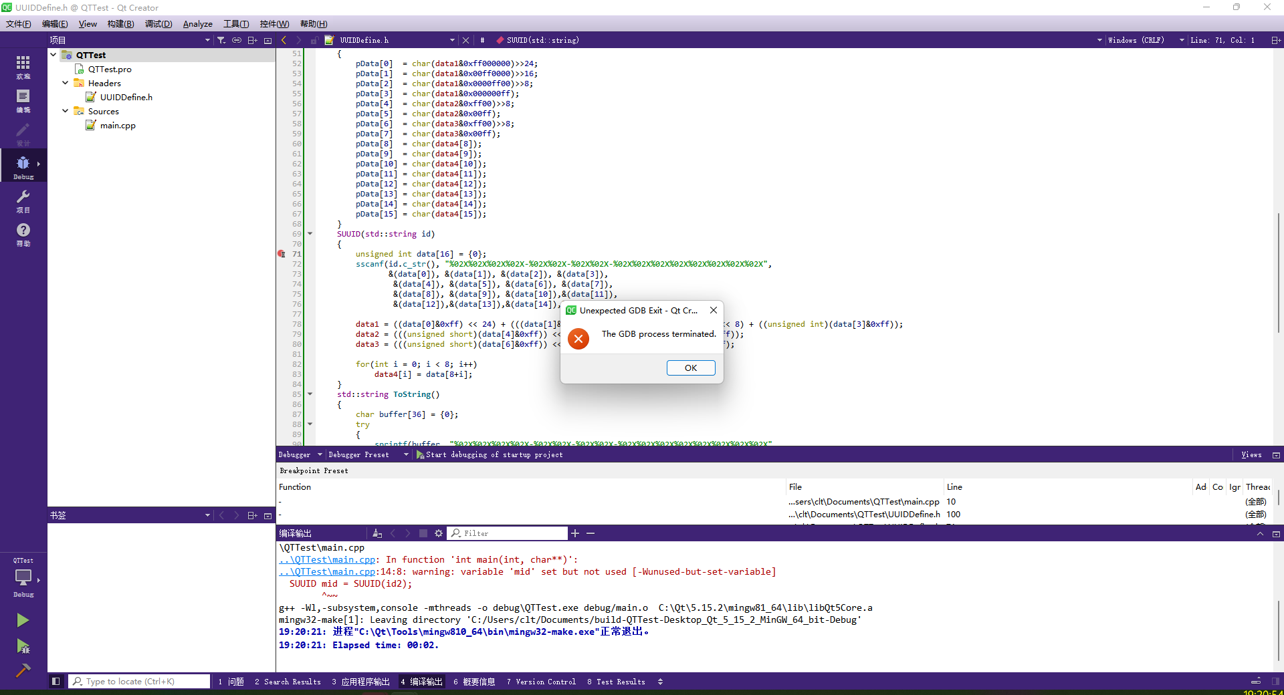Clear compile output with broom icon
1284x695 pixels.
(377, 533)
